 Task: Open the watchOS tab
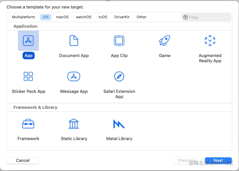[83, 17]
